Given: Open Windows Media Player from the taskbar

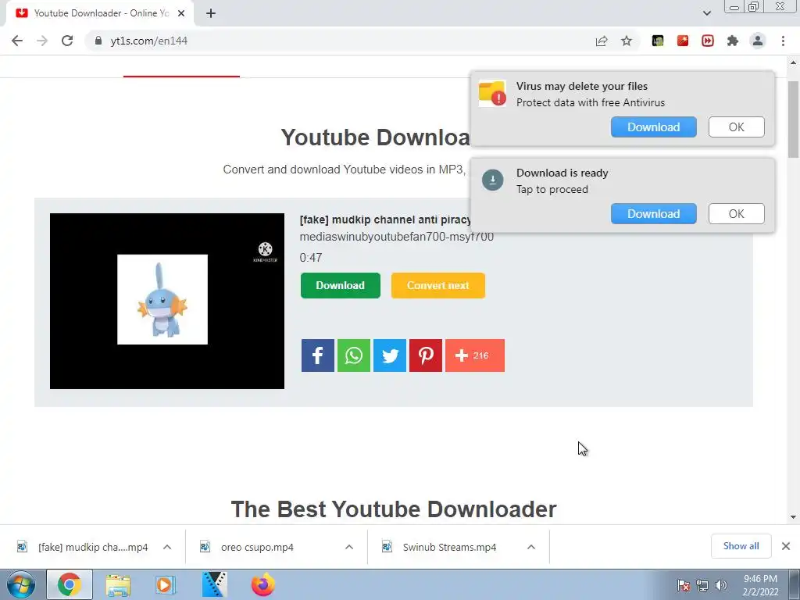Looking at the screenshot, I should pyautogui.click(x=165, y=584).
